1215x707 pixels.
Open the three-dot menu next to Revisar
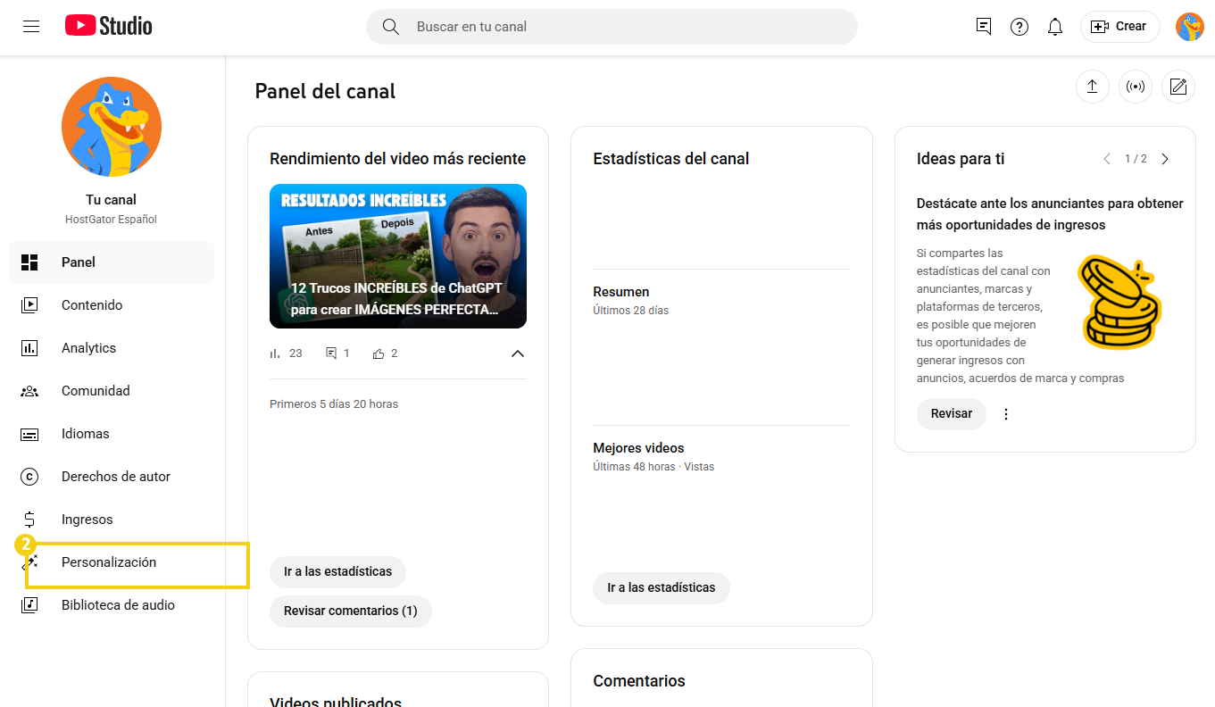1005,413
